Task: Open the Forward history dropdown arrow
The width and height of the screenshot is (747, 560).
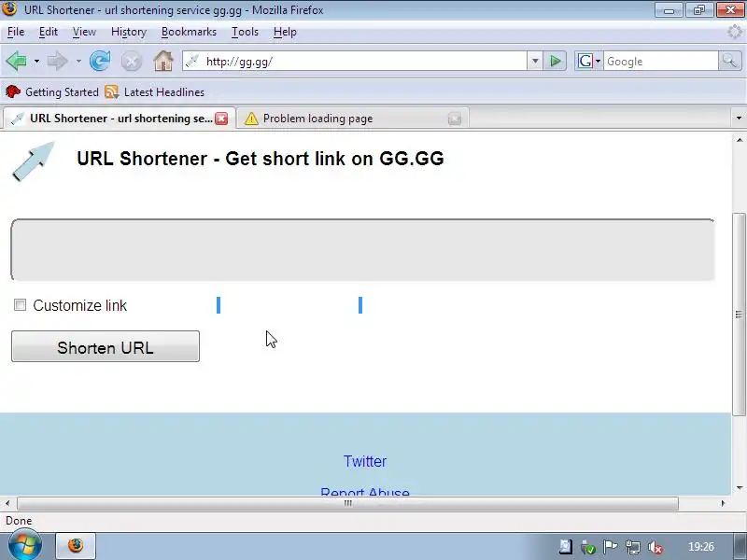Action: click(x=78, y=62)
